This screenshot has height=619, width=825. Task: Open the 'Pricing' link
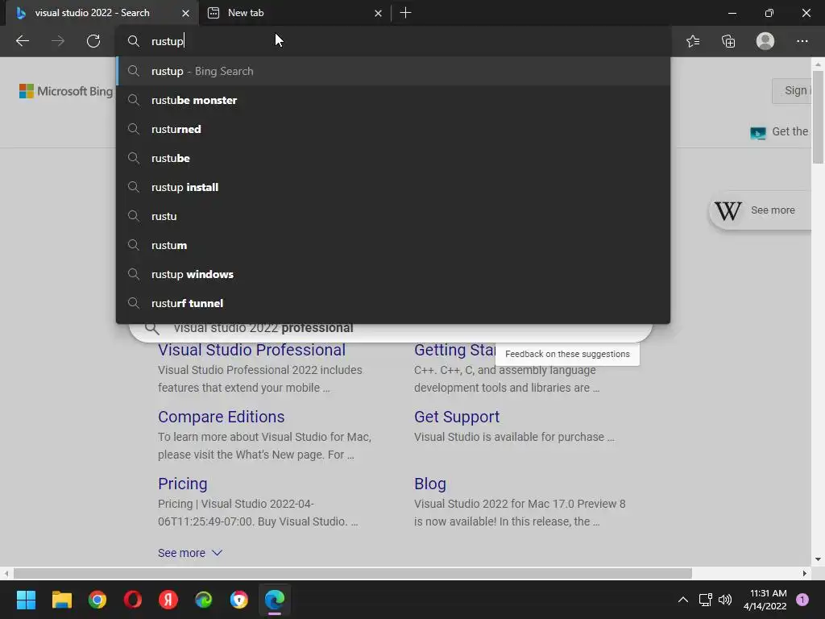pyautogui.click(x=183, y=484)
